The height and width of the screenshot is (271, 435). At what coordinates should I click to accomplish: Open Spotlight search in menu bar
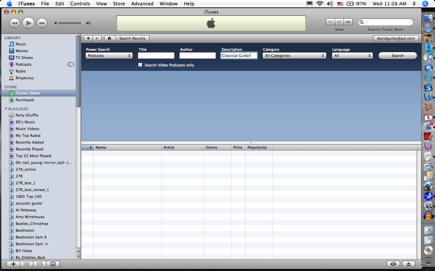point(425,4)
